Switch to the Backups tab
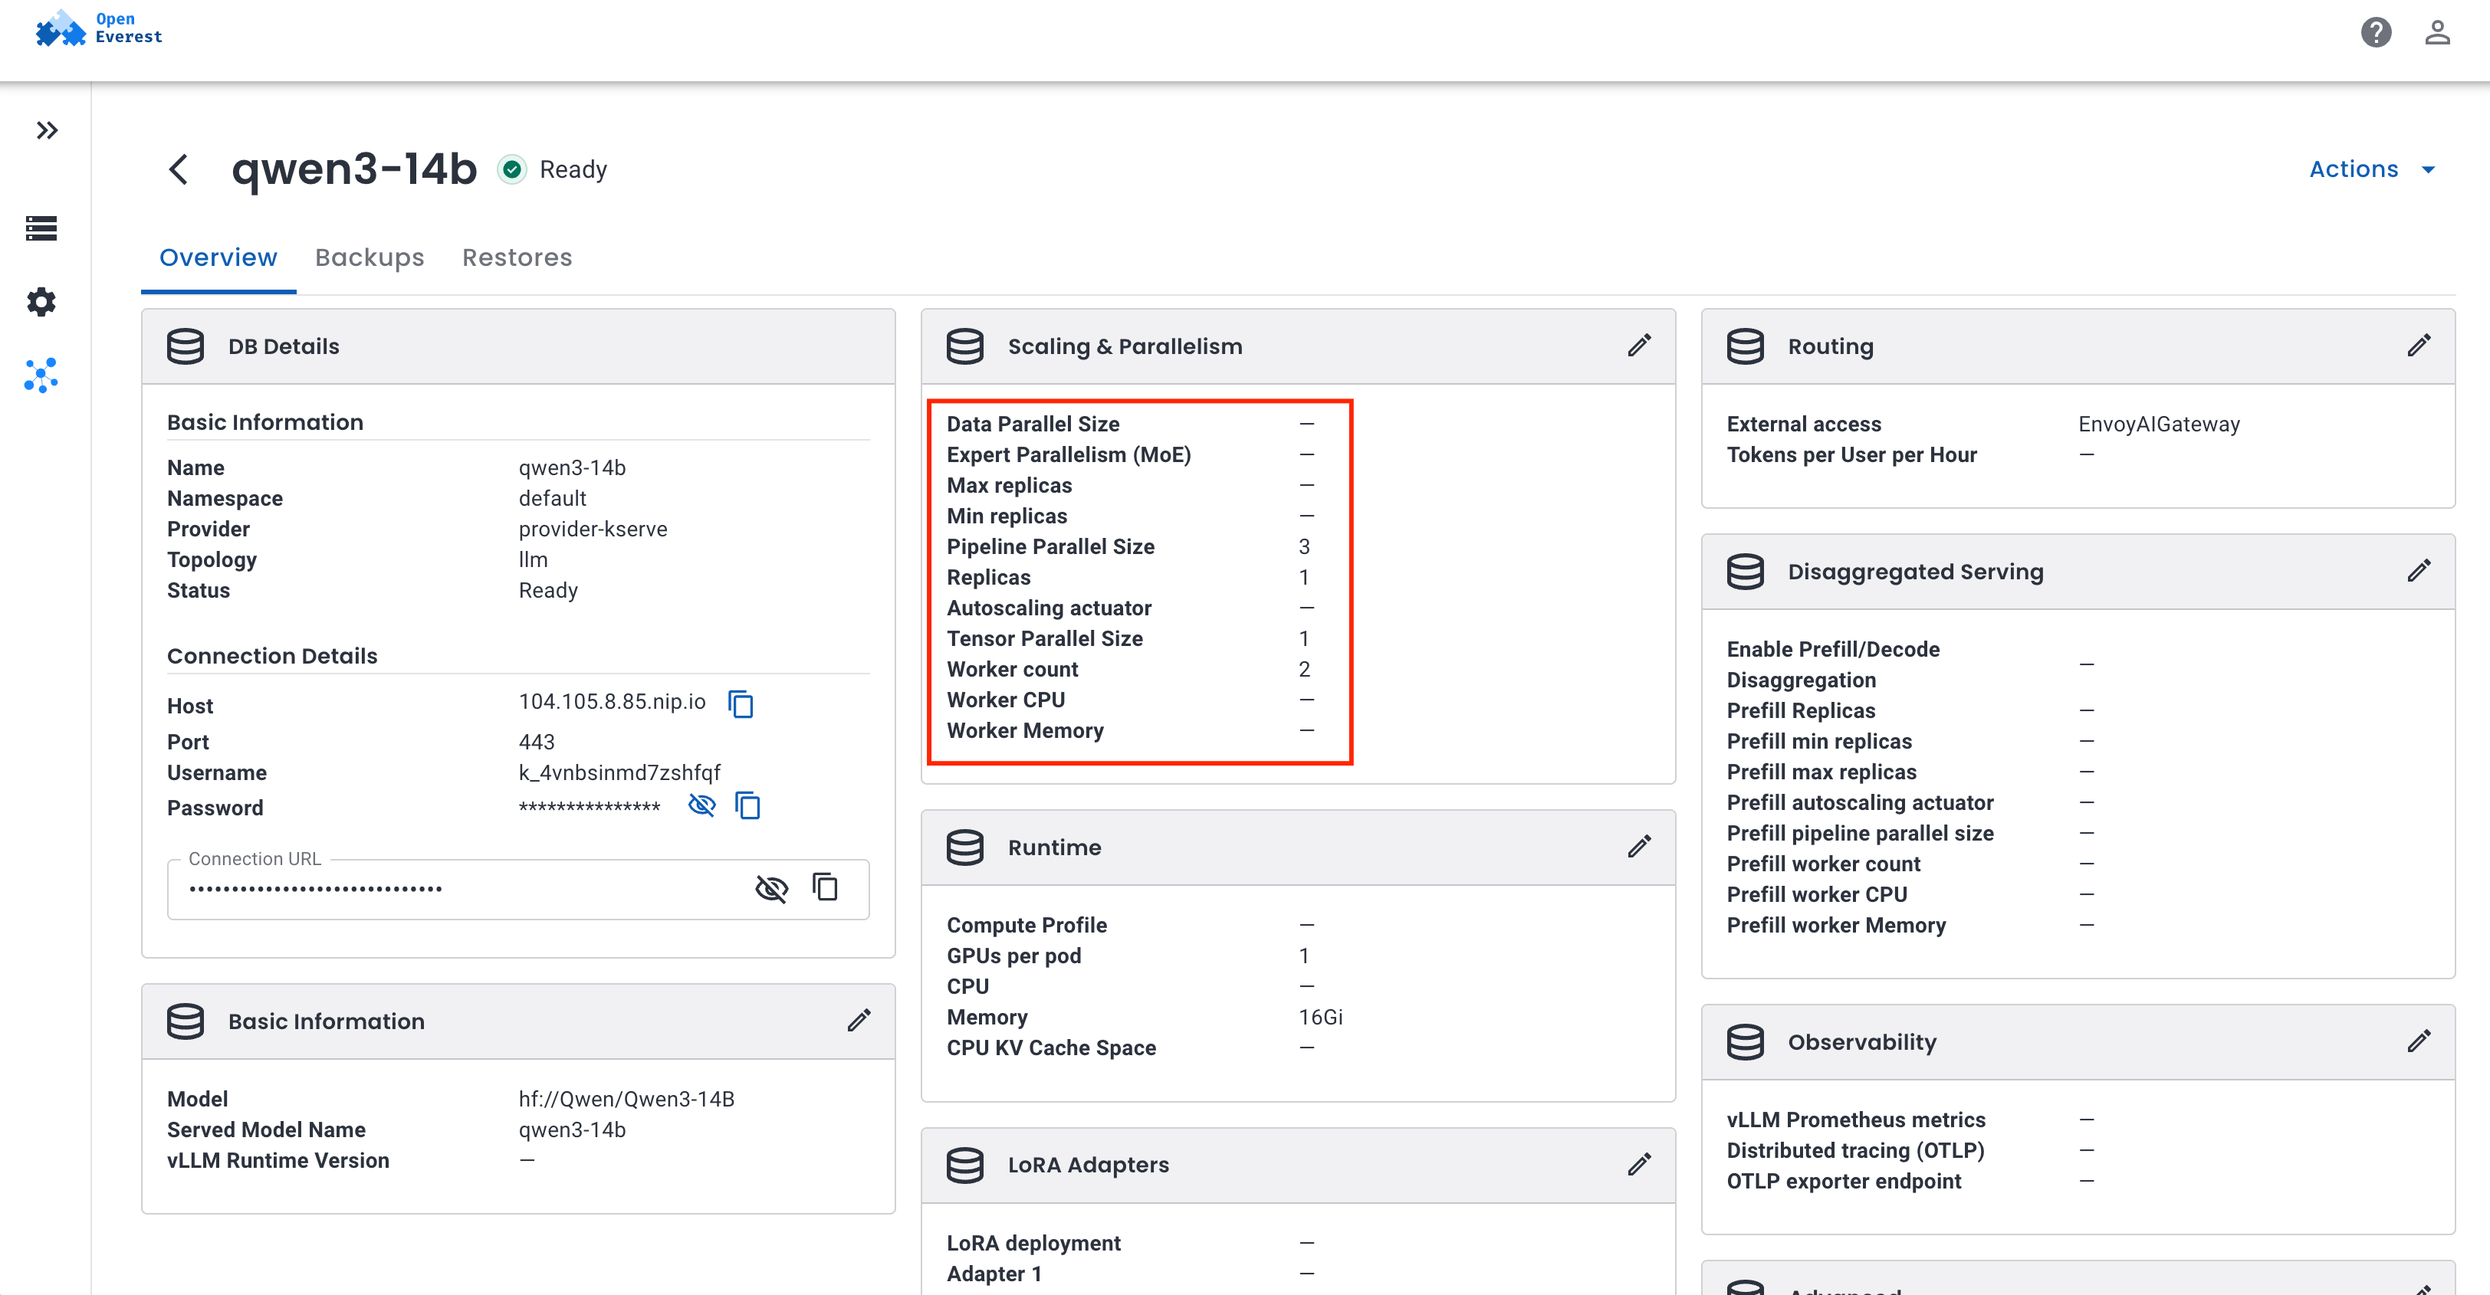Image resolution: width=2490 pixels, height=1295 pixels. tap(370, 257)
